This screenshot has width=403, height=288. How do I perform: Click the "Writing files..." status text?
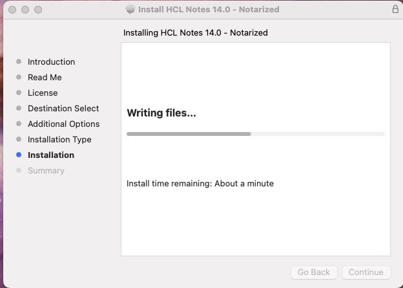click(x=161, y=113)
